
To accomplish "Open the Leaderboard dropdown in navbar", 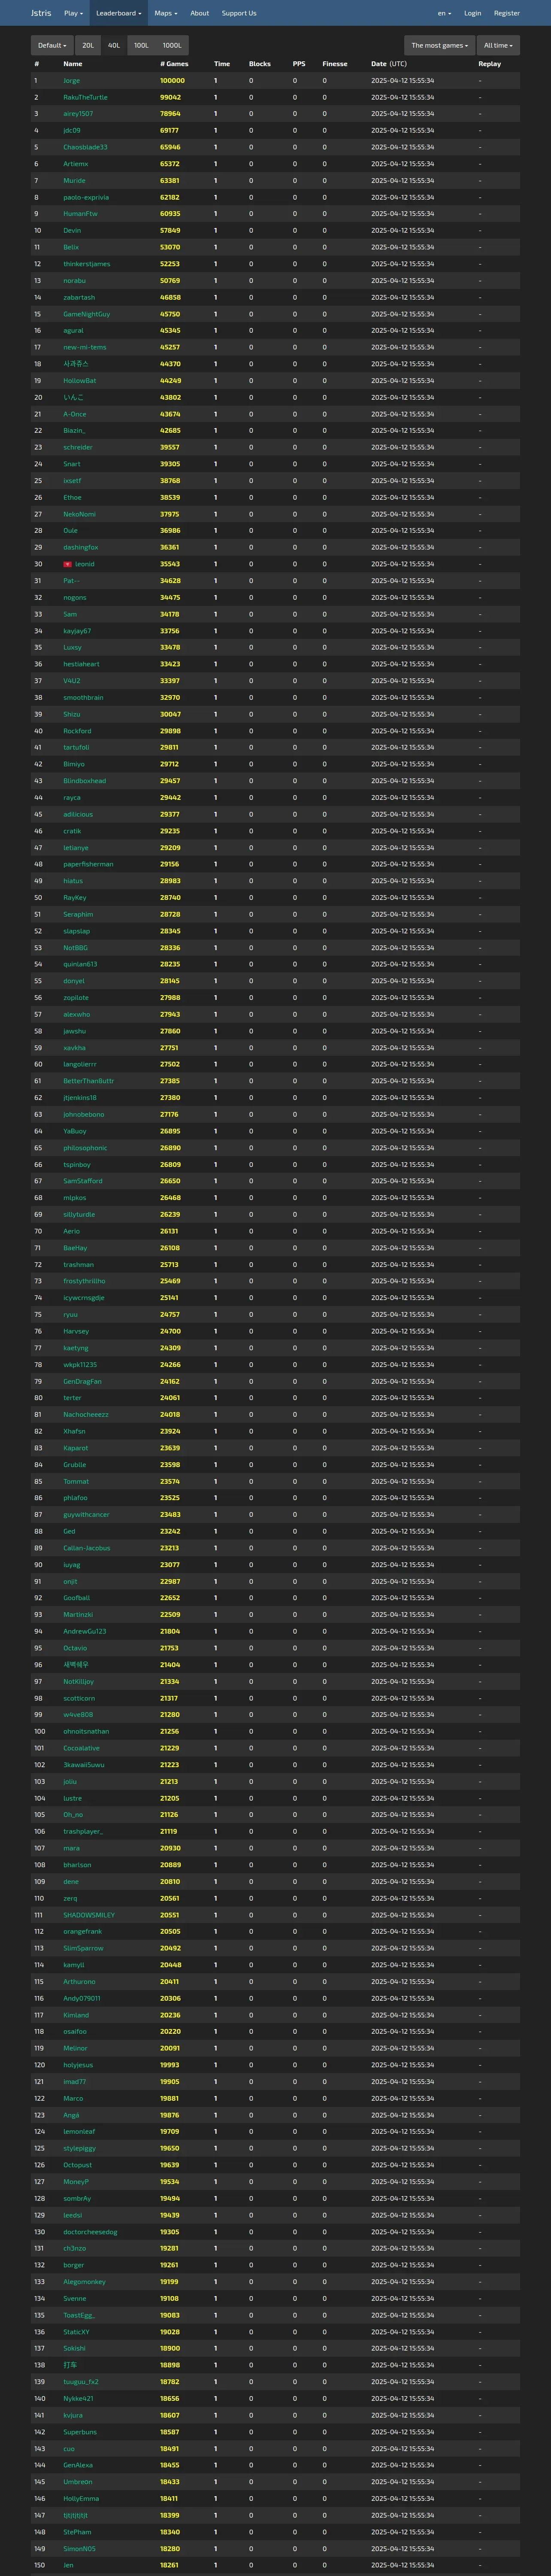I will click(x=118, y=13).
